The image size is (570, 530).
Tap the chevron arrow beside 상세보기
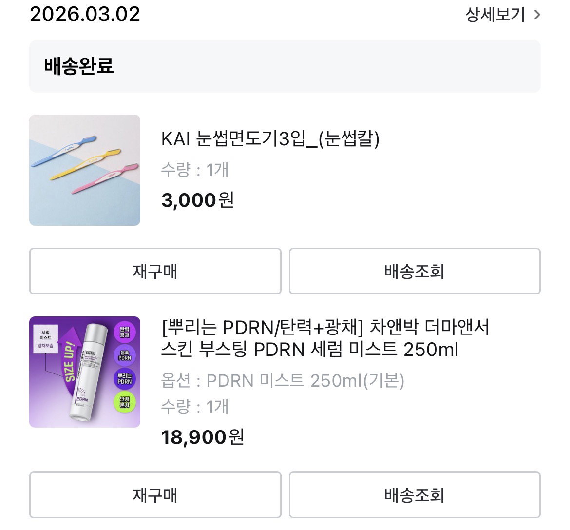[536, 15]
